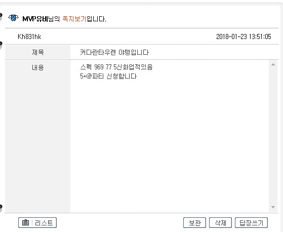This screenshot has height=232, width=283.
Task: Click the line 5+@파티 신청합니다
Action: pyautogui.click(x=108, y=76)
